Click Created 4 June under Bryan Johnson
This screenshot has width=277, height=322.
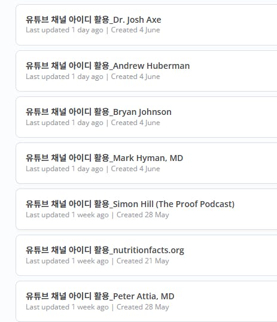136,123
